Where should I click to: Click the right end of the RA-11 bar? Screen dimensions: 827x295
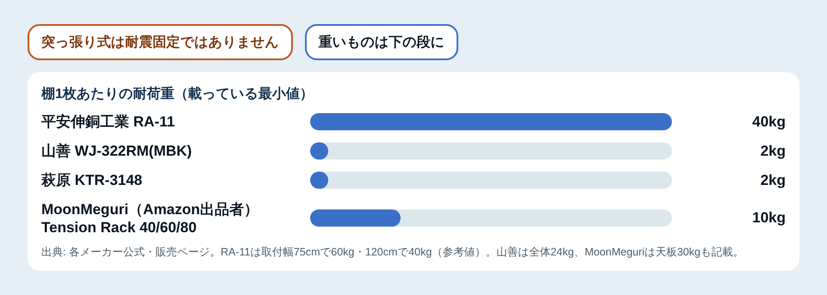[x=665, y=122]
